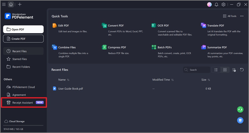Click the Create PDF button
Viewport: 249px width, 133px height.
tap(23, 39)
